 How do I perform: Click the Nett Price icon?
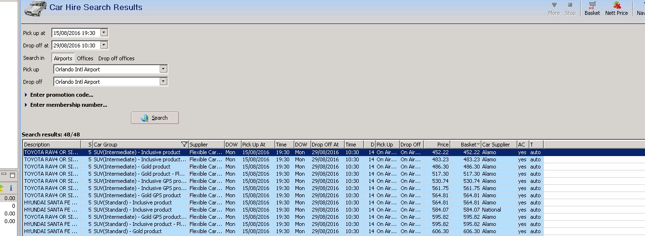coord(616,6)
